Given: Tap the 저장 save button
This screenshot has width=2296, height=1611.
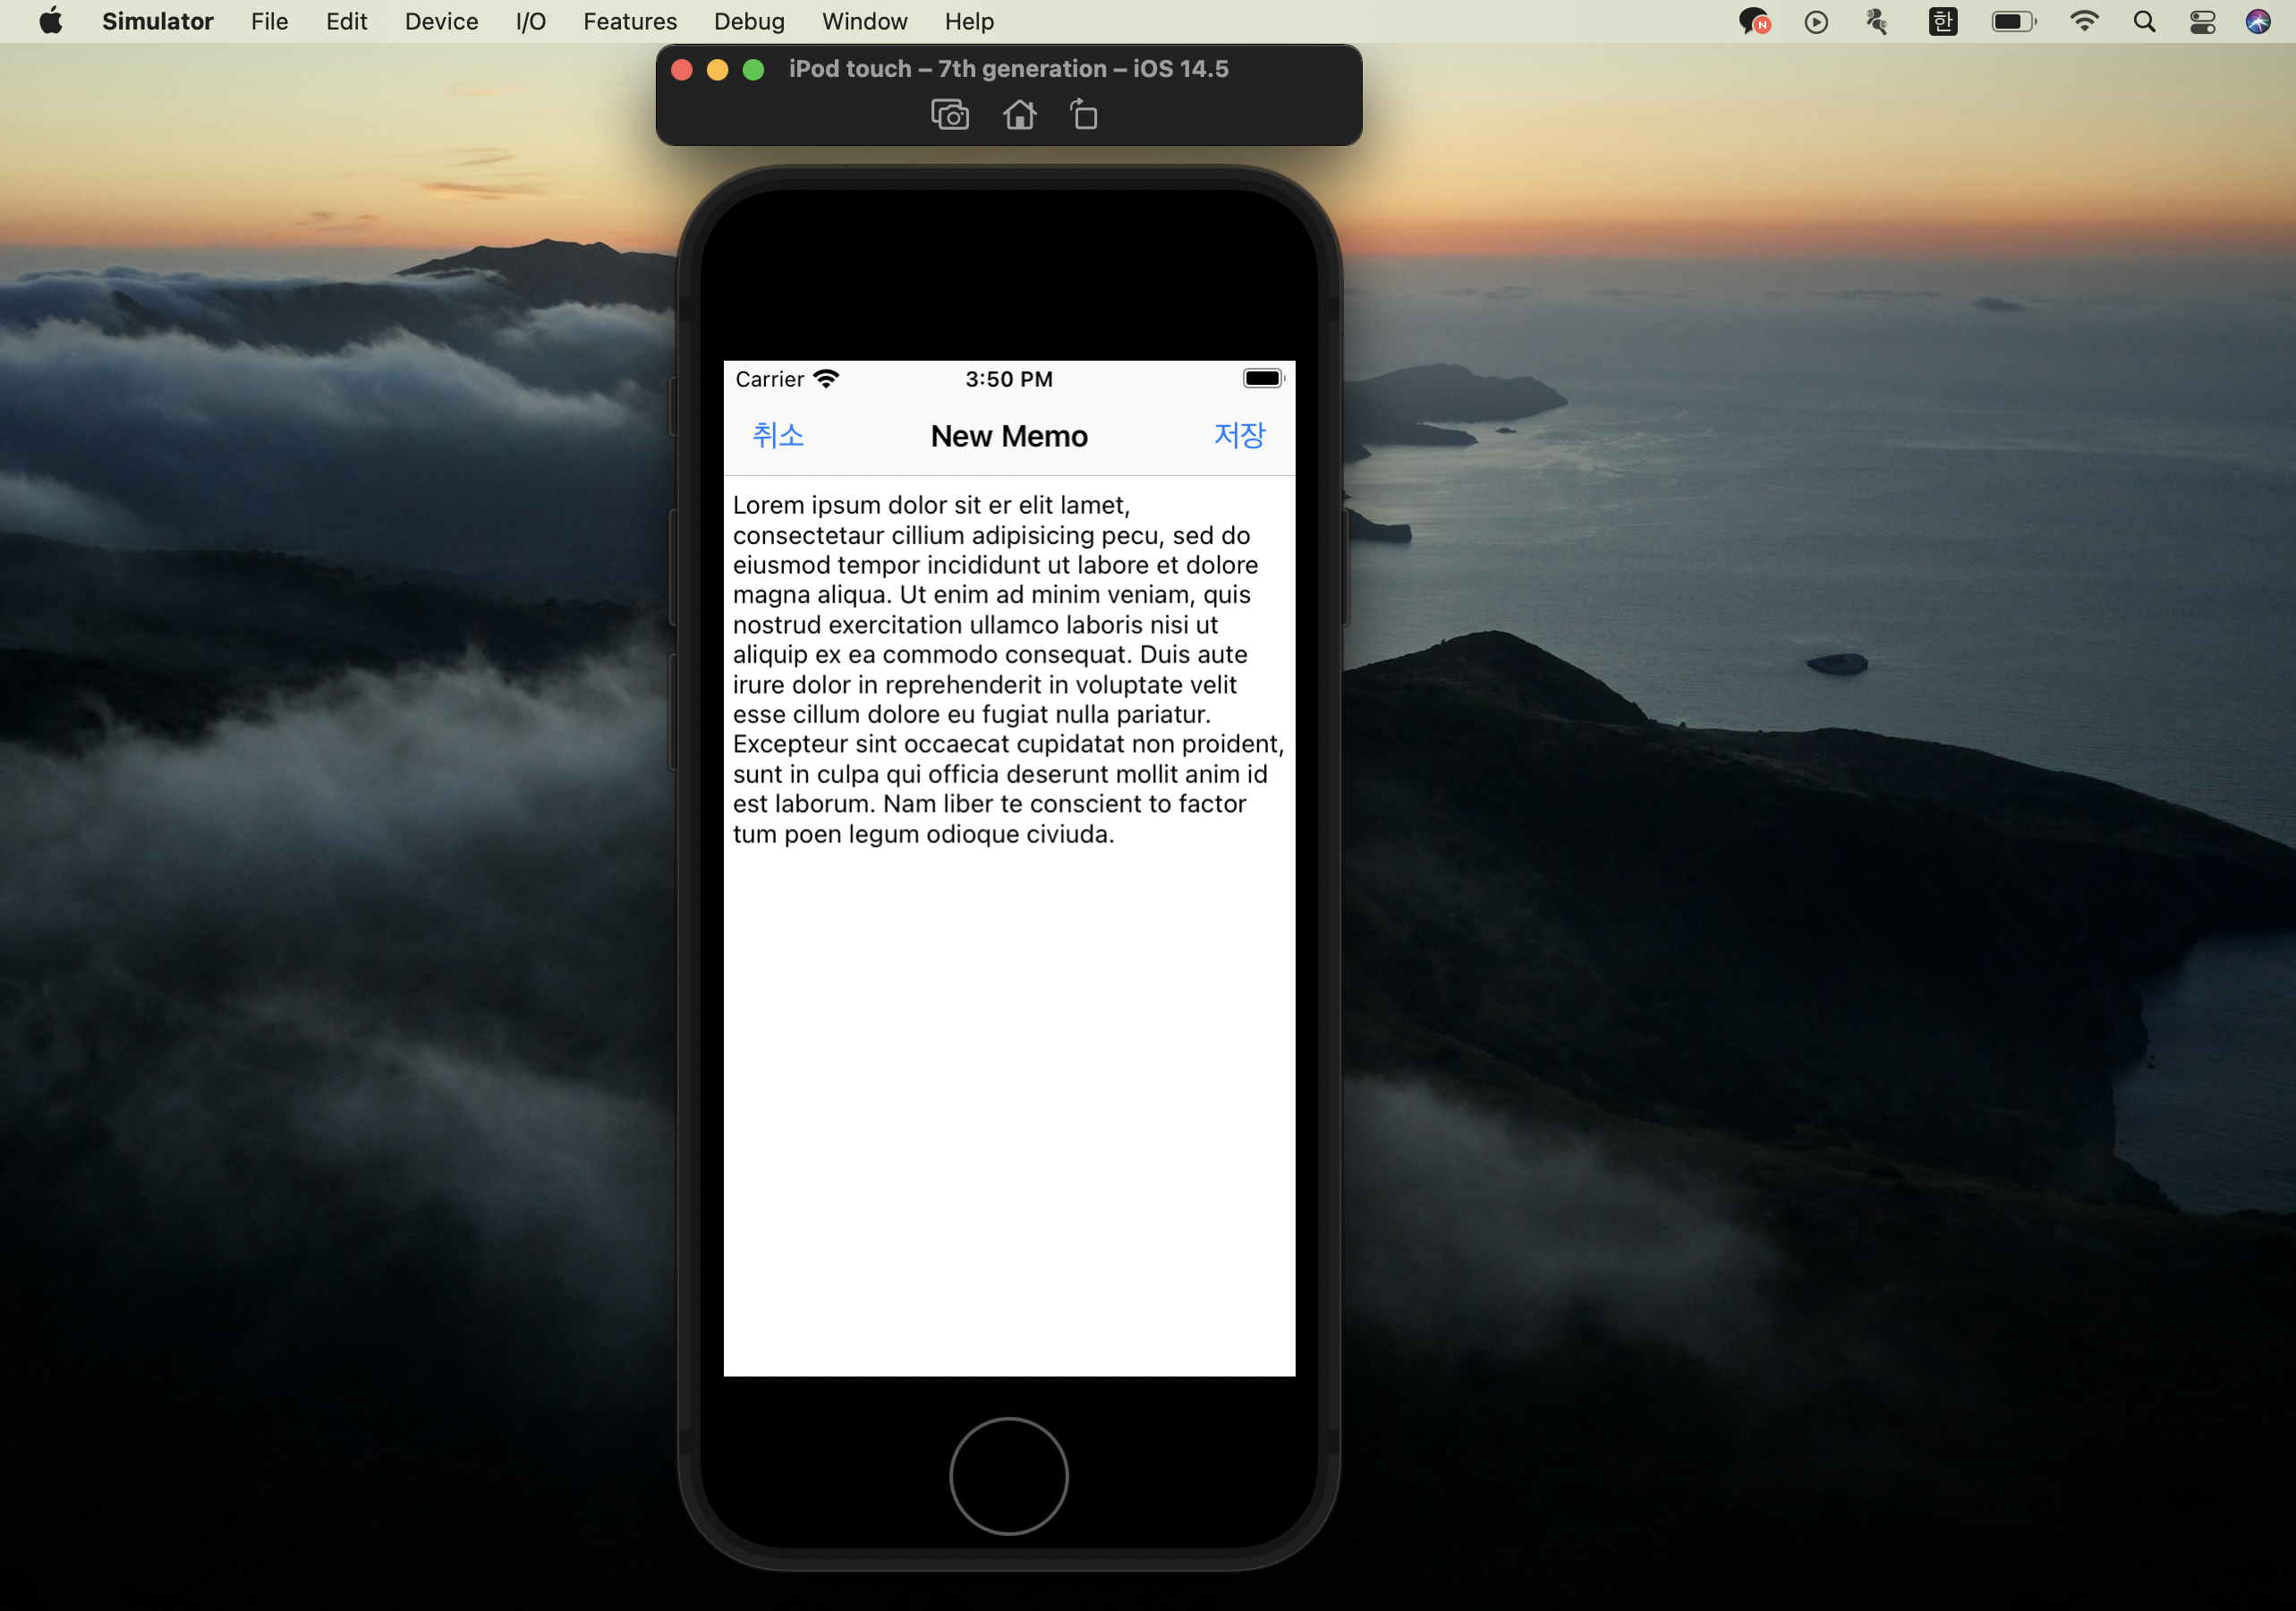Looking at the screenshot, I should (1239, 436).
